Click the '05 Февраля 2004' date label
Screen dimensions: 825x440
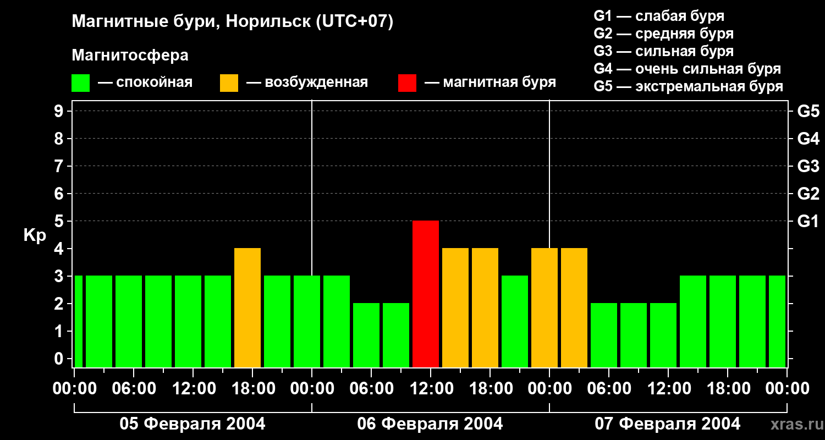(x=193, y=424)
